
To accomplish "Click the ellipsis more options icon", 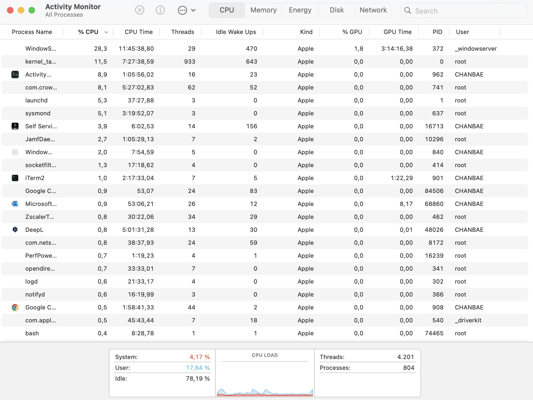I will (182, 11).
